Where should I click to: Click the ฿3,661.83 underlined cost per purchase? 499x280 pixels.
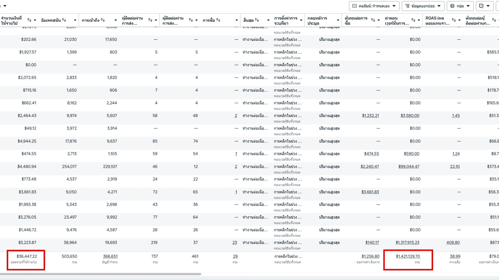[x=370, y=192]
